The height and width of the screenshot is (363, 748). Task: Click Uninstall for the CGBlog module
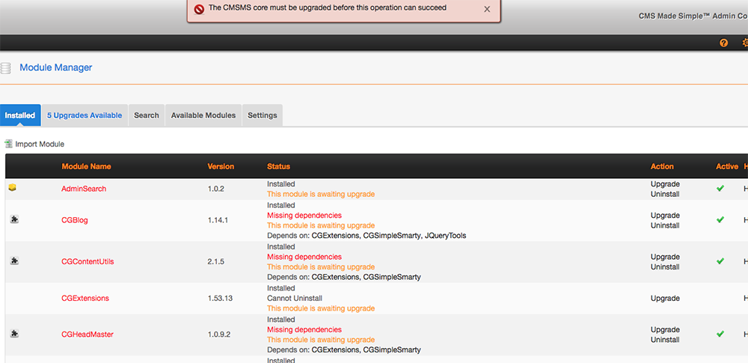665,225
